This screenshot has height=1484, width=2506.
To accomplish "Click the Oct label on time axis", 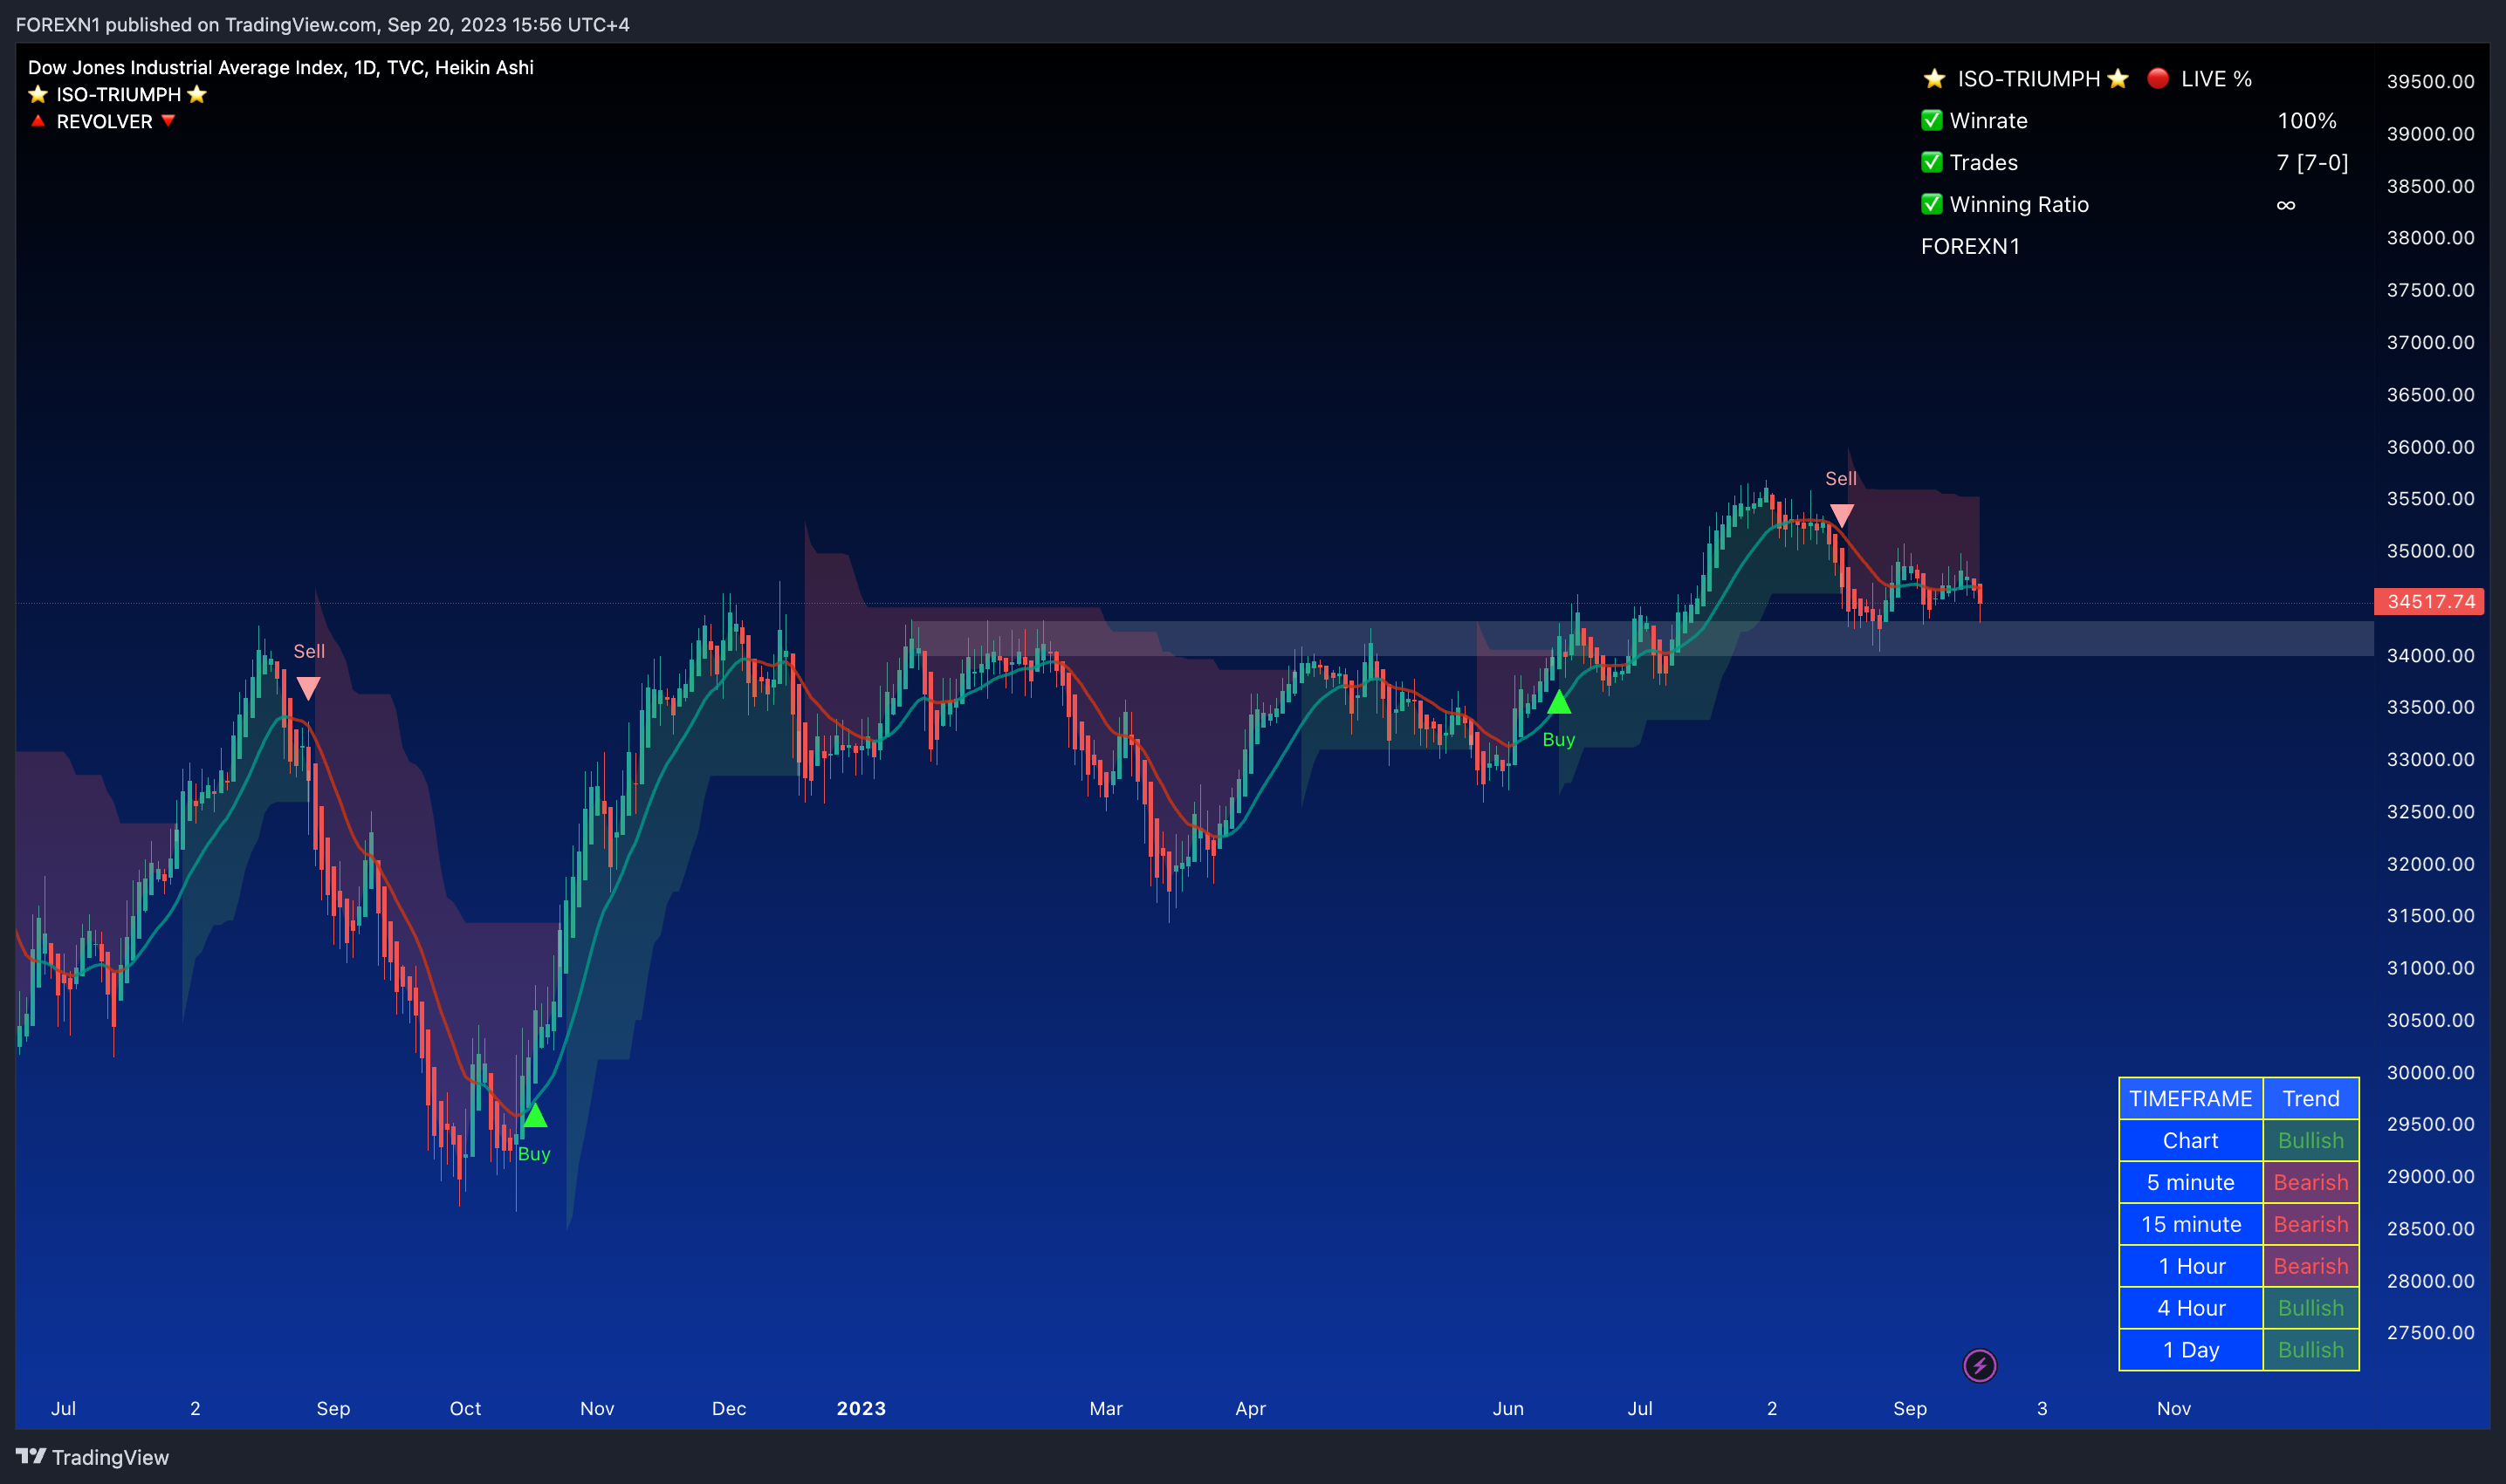I will coord(465,1409).
